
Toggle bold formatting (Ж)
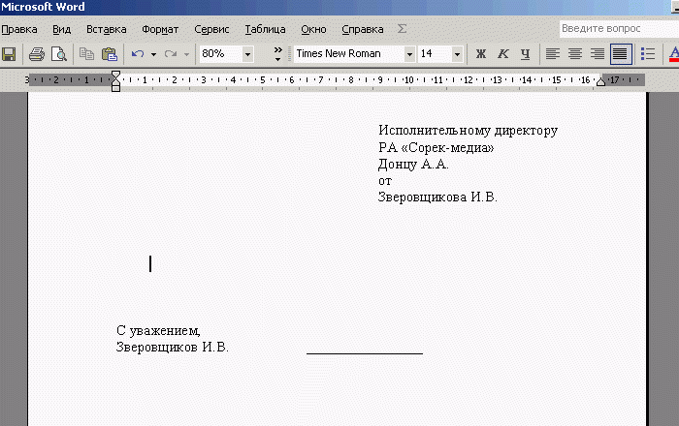click(x=480, y=54)
